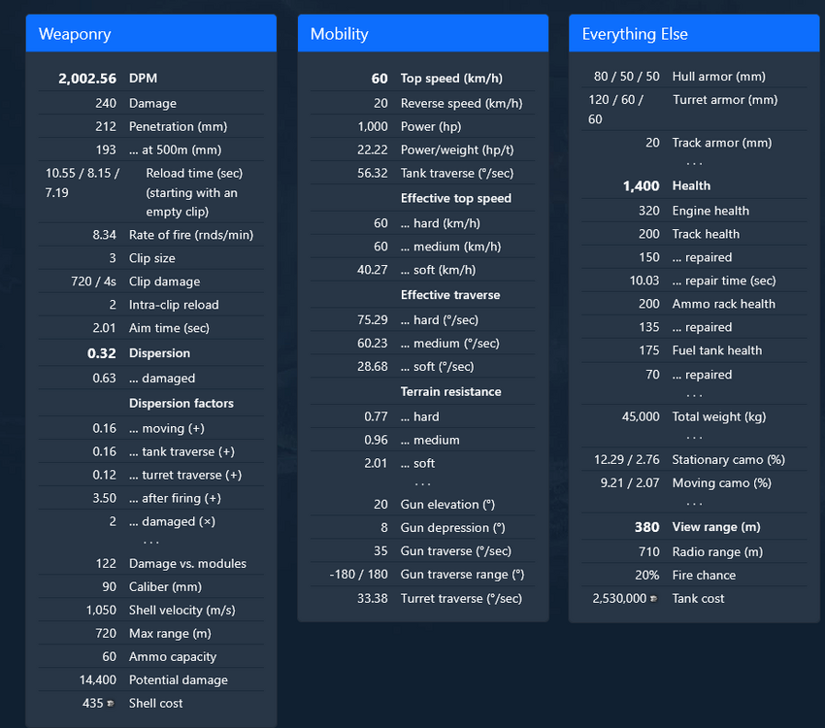Select the Aim time (sec) label
The width and height of the screenshot is (825, 728).
169,328
